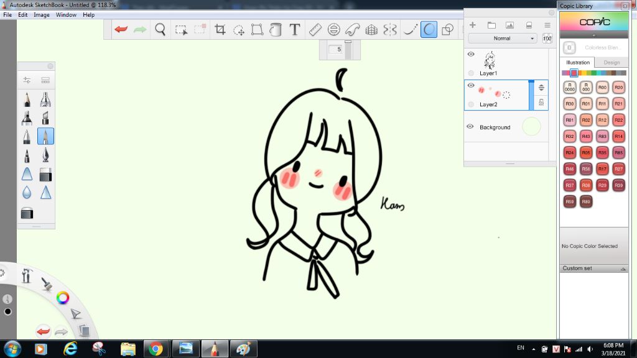The height and width of the screenshot is (358, 637).
Task: Click the brush size value 5 field
Action: pos(337,49)
